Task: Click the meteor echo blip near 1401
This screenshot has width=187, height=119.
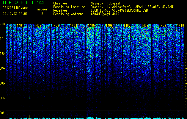Action: (x=29, y=98)
